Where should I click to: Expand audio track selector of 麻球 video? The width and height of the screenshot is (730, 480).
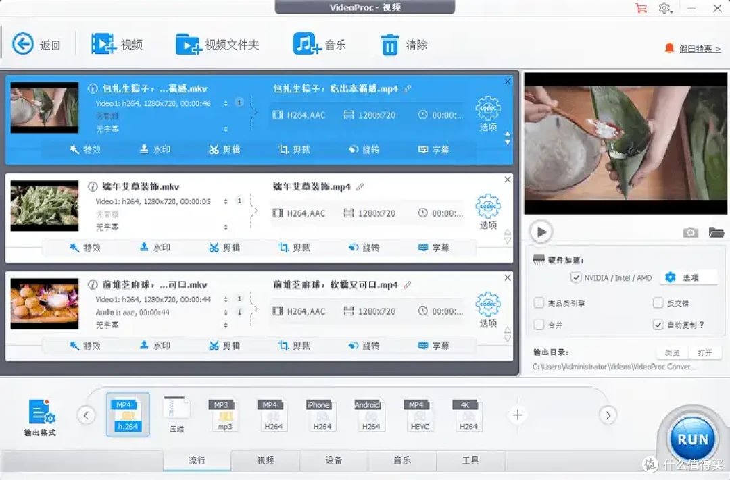(x=226, y=312)
